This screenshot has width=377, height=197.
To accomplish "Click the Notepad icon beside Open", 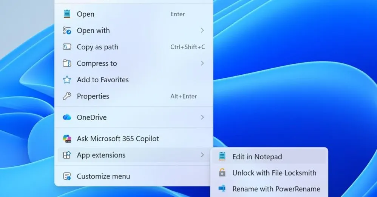I will (x=67, y=14).
